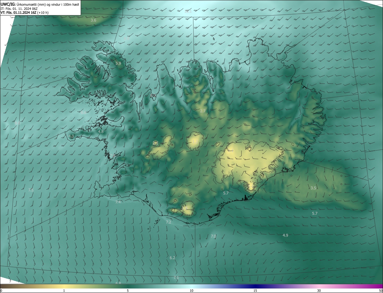Click the colorbar tick label 10
This screenshot has width=383, height=293.
(x=191, y=291)
